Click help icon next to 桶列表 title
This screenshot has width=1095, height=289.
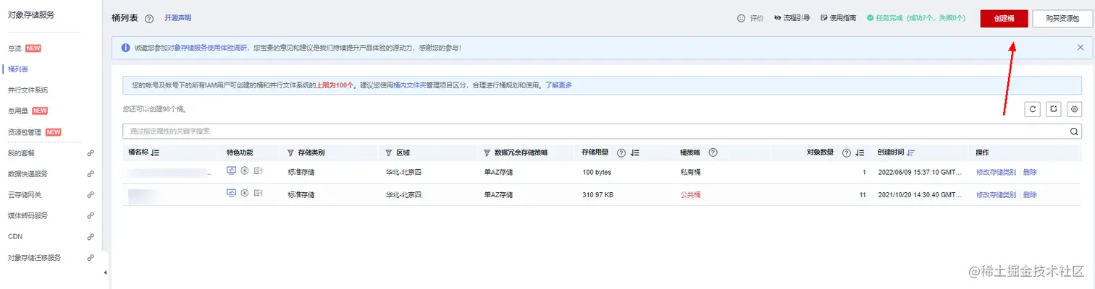(x=149, y=19)
